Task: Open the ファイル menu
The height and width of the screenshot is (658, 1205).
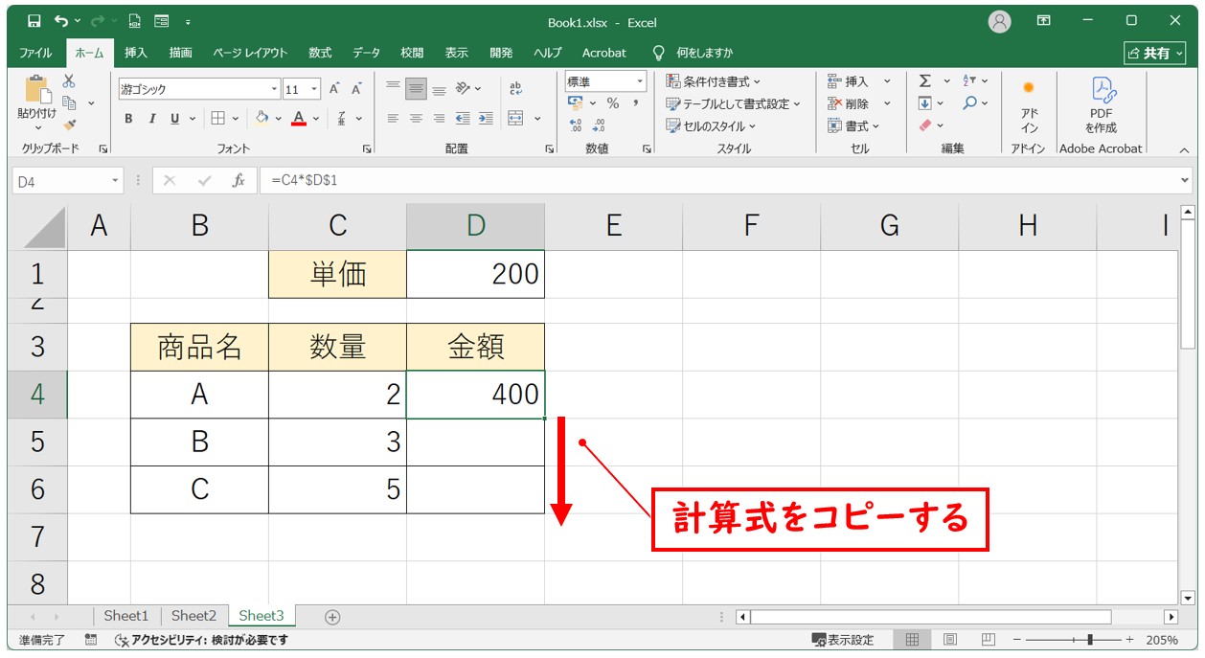Action: 36,53
